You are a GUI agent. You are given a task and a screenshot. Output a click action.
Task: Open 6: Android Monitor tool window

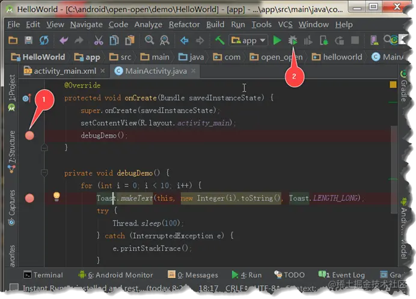[115, 275]
